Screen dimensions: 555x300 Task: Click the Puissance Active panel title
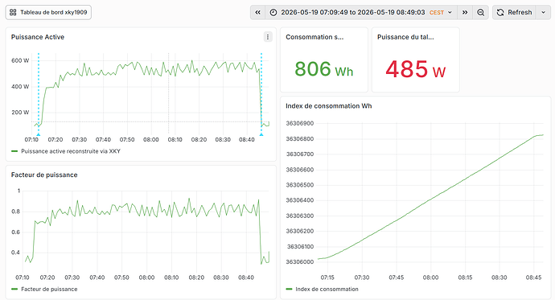pos(38,37)
